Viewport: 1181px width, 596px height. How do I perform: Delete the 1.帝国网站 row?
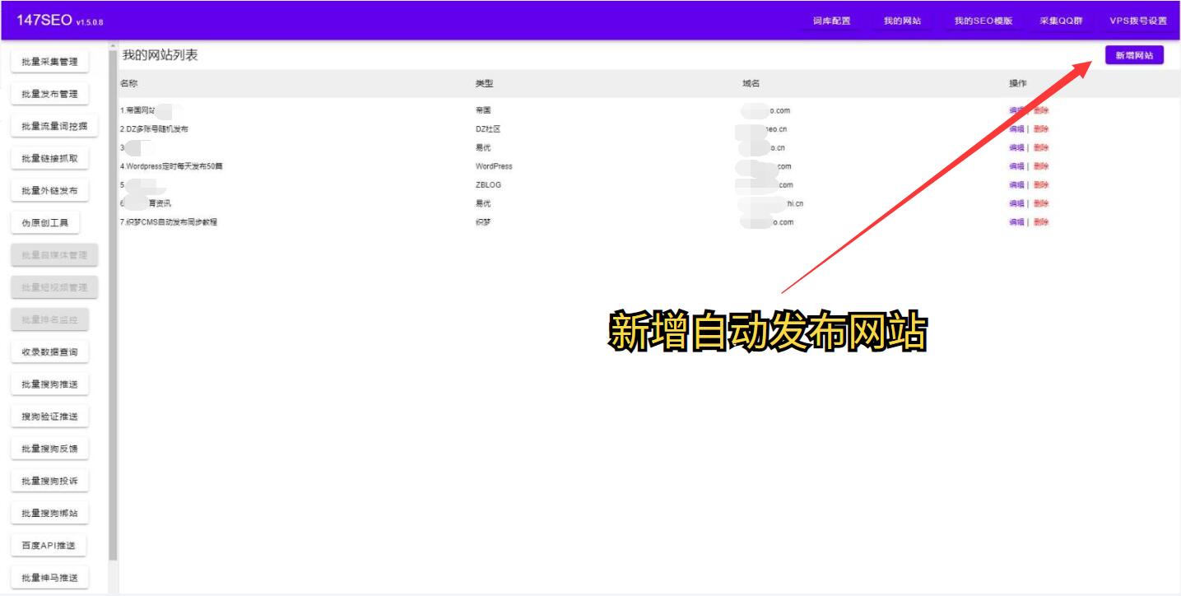(1041, 110)
